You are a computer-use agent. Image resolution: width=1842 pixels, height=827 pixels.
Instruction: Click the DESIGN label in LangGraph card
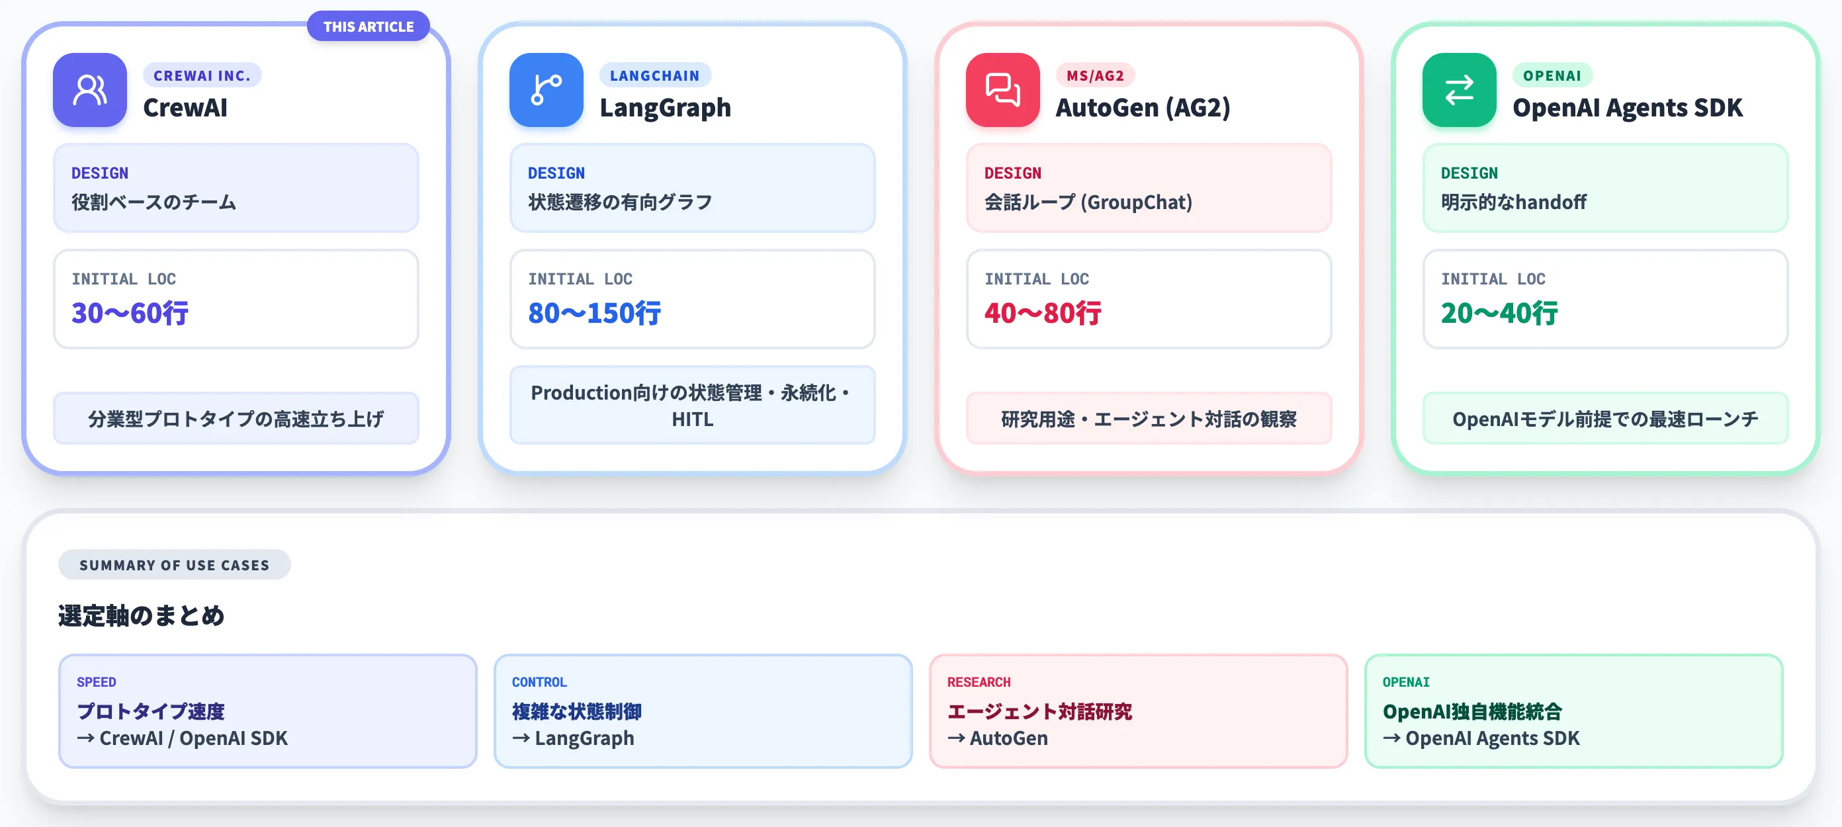[x=556, y=173]
